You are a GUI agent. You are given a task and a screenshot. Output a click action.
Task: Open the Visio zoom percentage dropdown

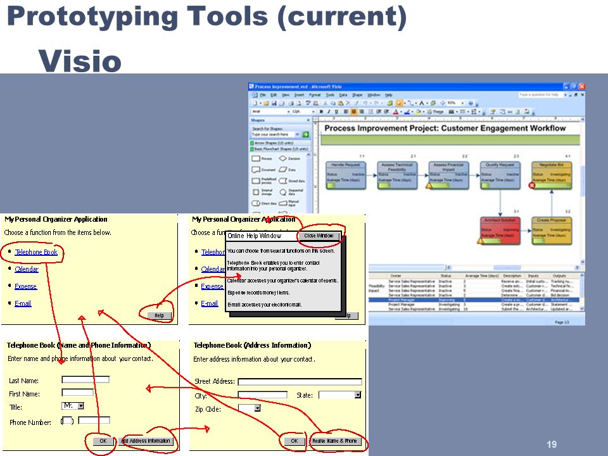tap(462, 103)
